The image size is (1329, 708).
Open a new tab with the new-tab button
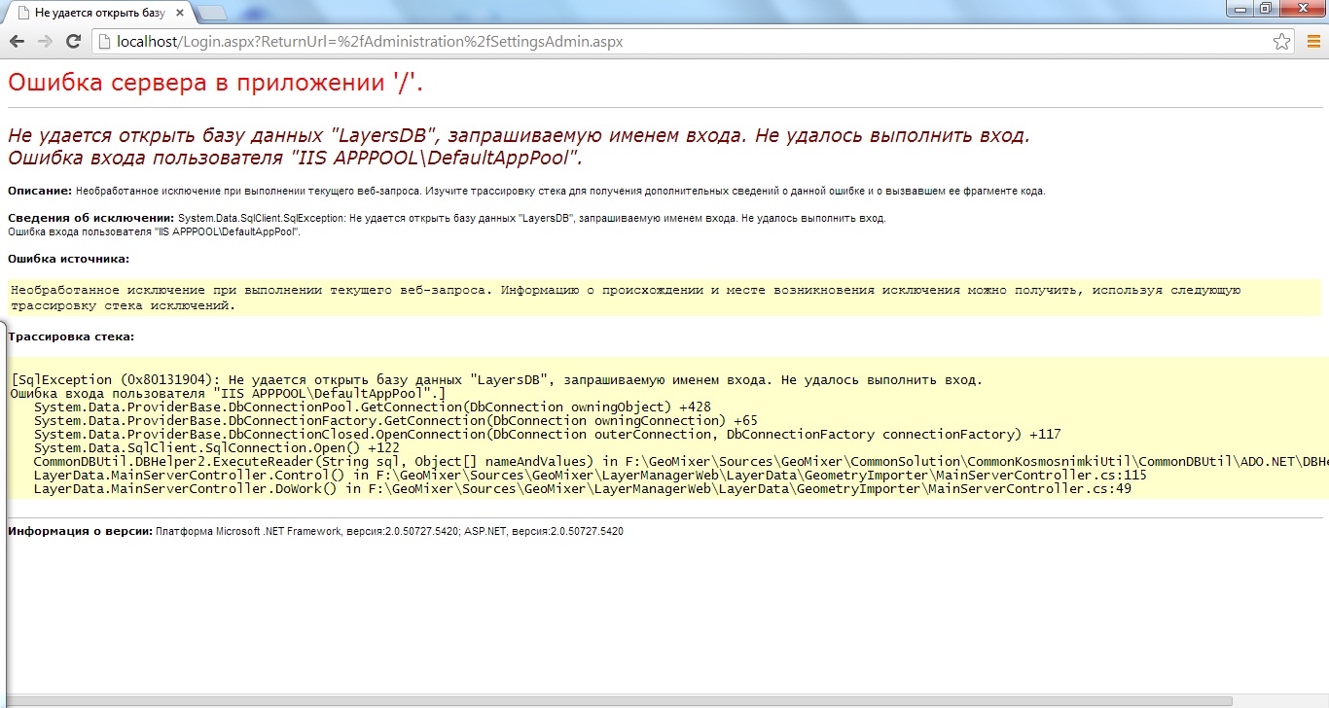(x=212, y=13)
